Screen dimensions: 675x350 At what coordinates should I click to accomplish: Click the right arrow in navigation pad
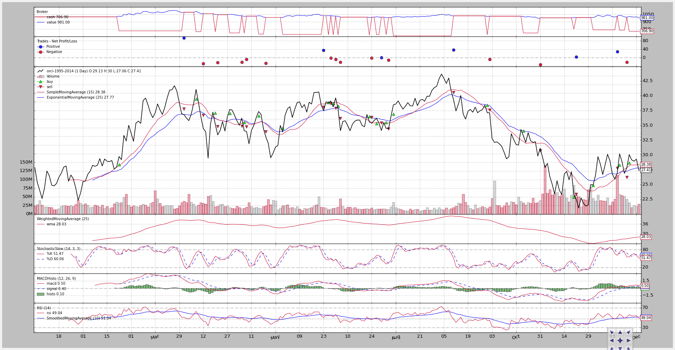(628, 341)
